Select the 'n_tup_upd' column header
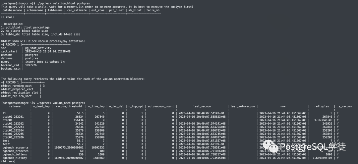The width and height of the screenshot is (358, 164). pyautogui.click(x=136, y=107)
